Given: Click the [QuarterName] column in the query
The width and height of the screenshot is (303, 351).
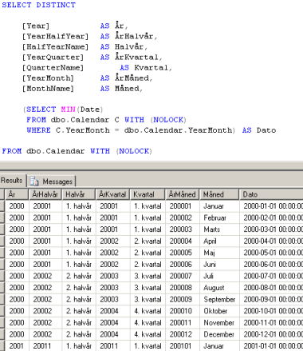Looking at the screenshot, I should [x=53, y=68].
